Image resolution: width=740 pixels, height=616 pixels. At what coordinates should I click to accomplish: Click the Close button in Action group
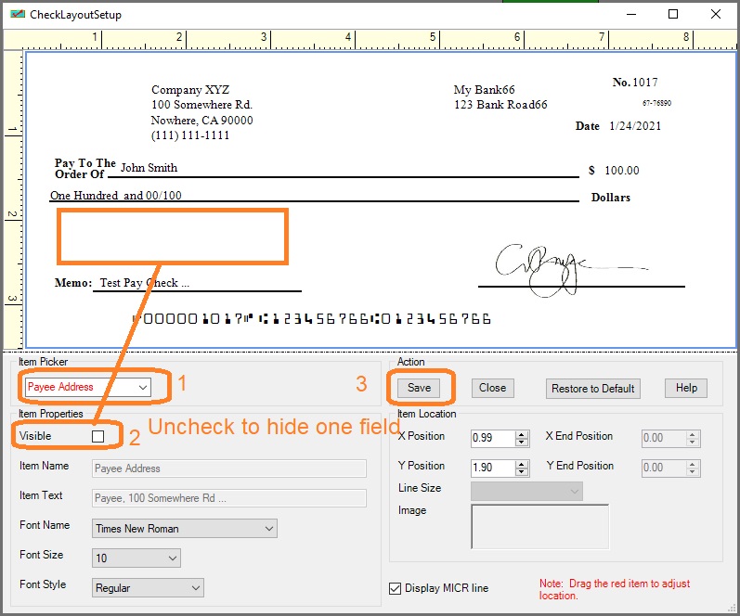492,388
